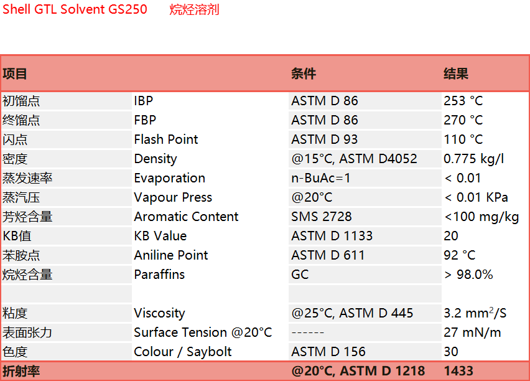
Task: Click the result '> 98.0%'
Action: 468,275
